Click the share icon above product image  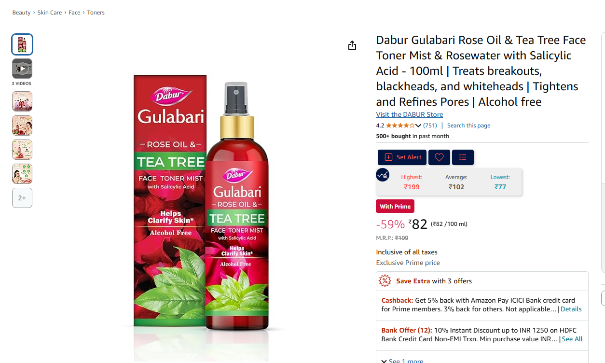click(x=352, y=45)
